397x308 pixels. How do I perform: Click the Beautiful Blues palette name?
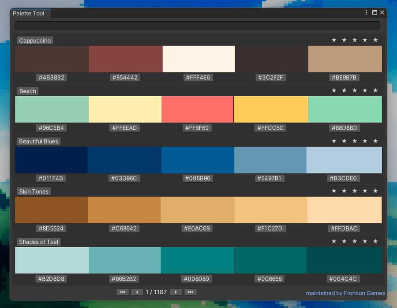(39, 141)
